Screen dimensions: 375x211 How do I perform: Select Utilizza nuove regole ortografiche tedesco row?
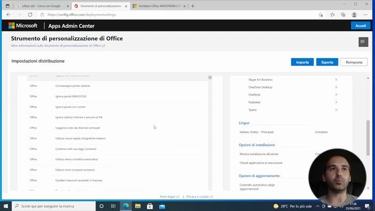(117, 138)
